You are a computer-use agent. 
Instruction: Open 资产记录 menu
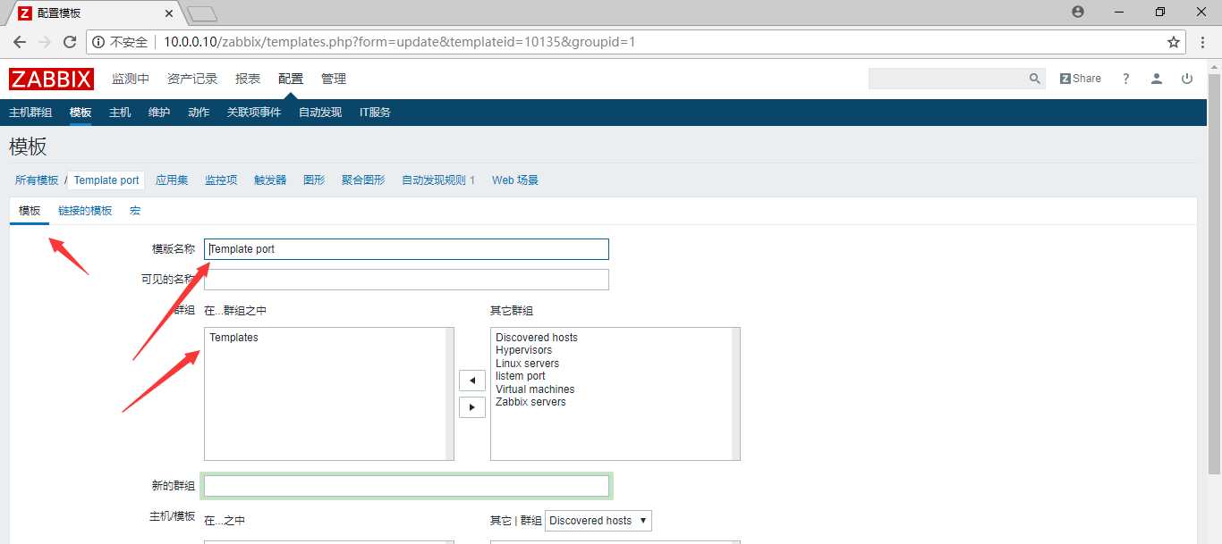pyautogui.click(x=192, y=79)
